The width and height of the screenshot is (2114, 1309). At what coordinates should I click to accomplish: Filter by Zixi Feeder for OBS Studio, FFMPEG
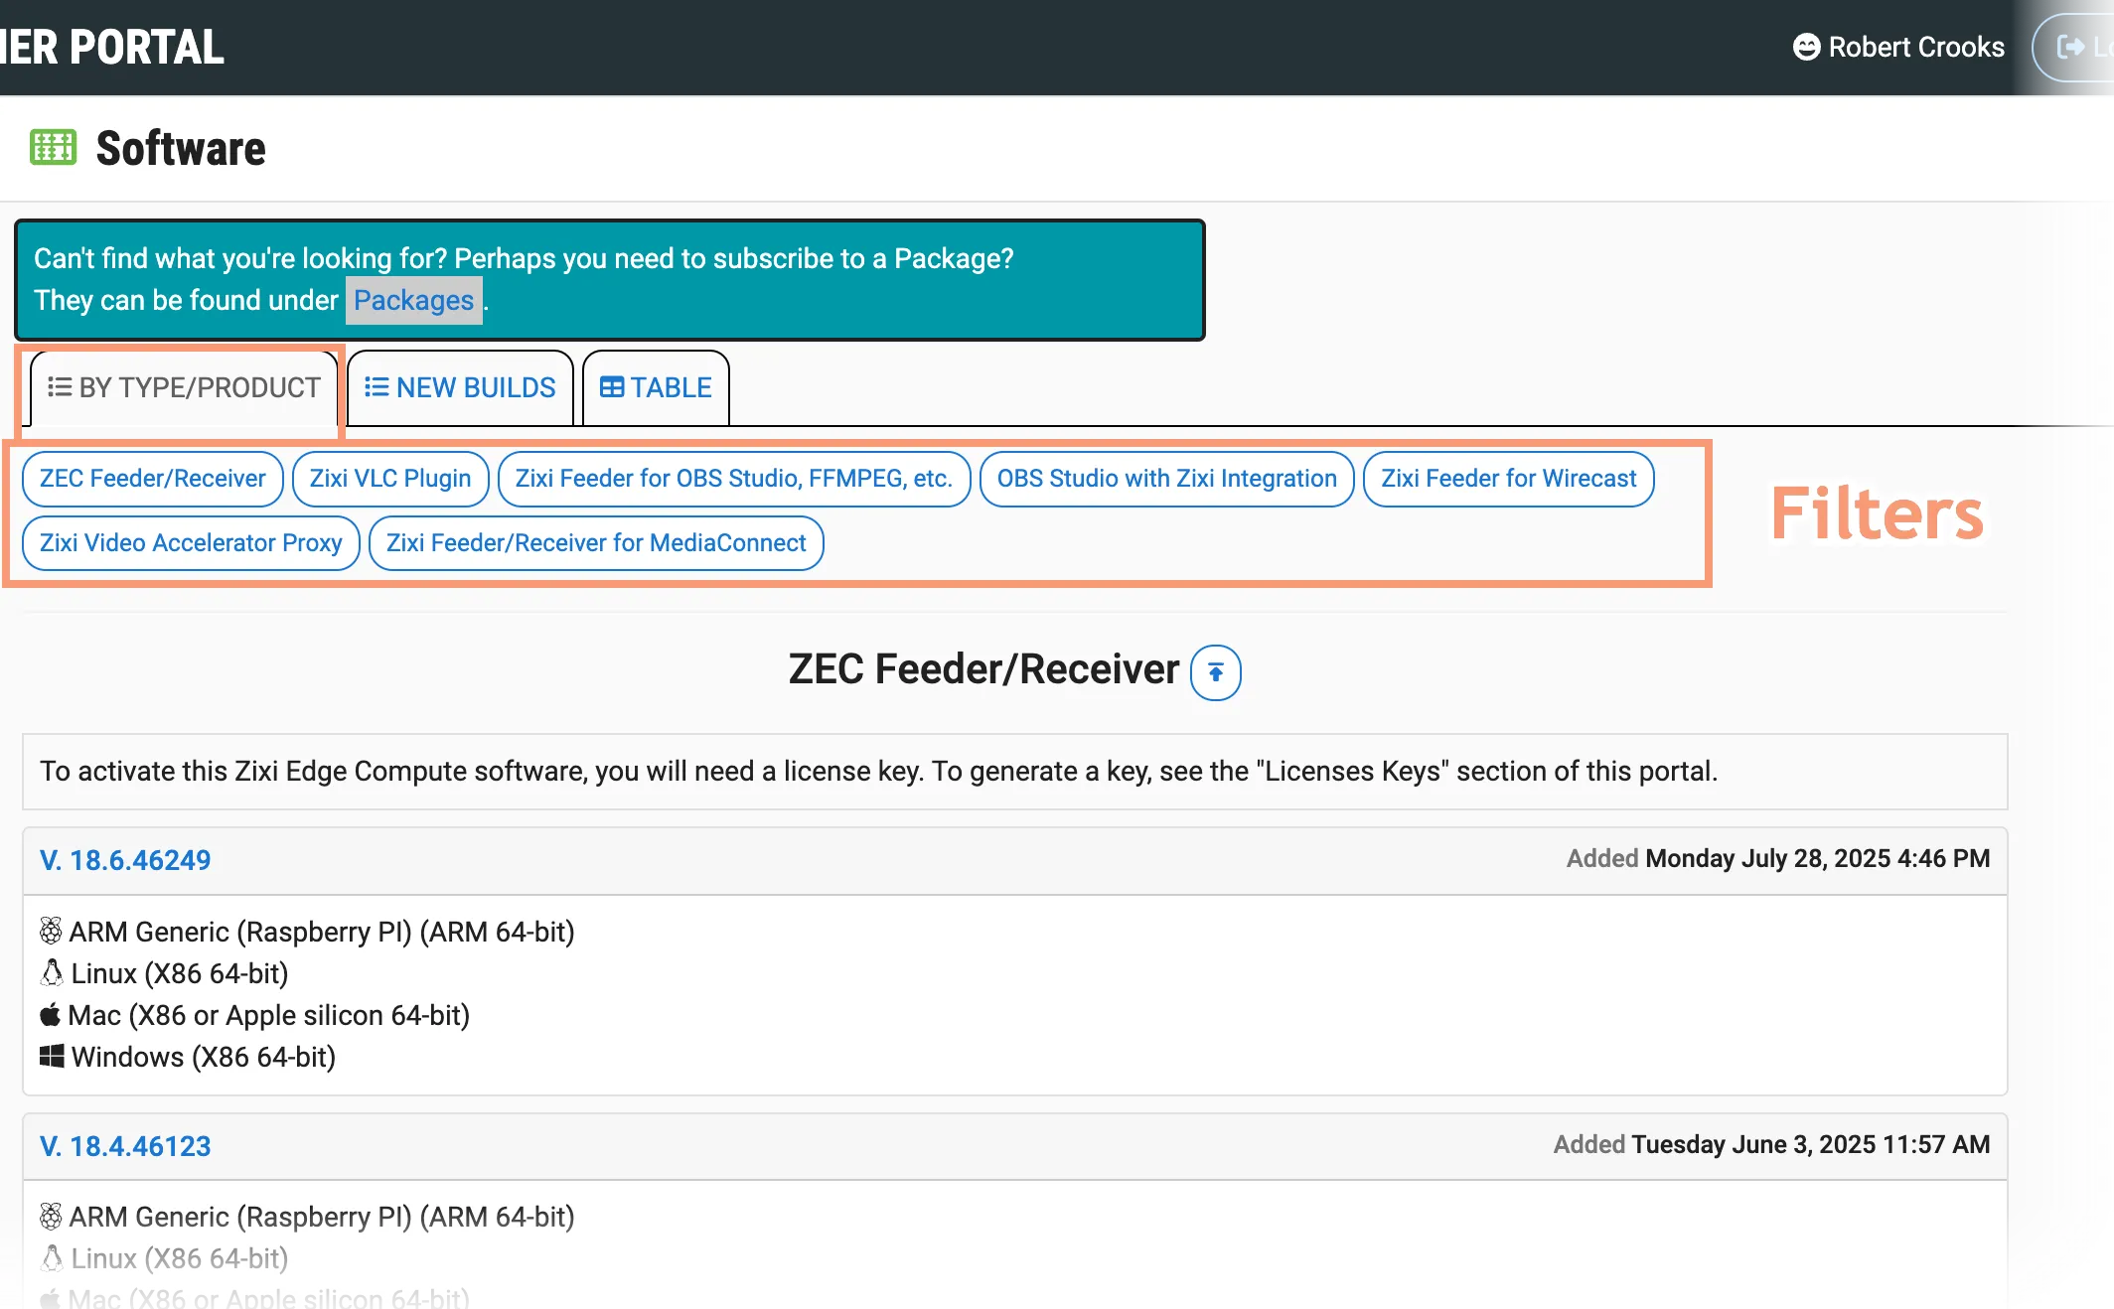734,479
